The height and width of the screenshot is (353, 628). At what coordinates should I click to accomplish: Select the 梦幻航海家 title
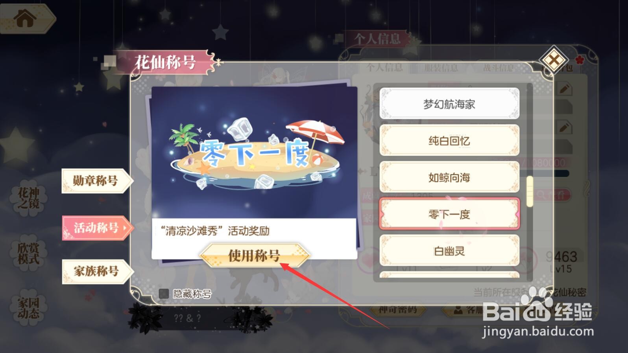[449, 104]
